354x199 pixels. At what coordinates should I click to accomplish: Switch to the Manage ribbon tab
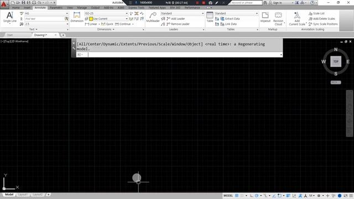[x=82, y=8]
